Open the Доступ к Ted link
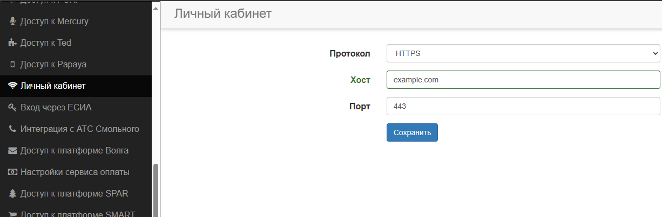This screenshot has height=217, width=662. tap(46, 43)
